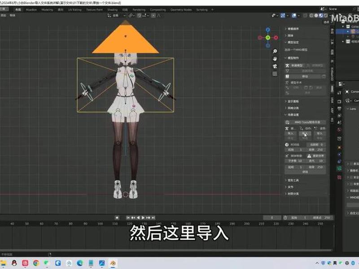Open the Tool properties tab icon
The width and height of the screenshot is (359, 269).
(x=339, y=92)
